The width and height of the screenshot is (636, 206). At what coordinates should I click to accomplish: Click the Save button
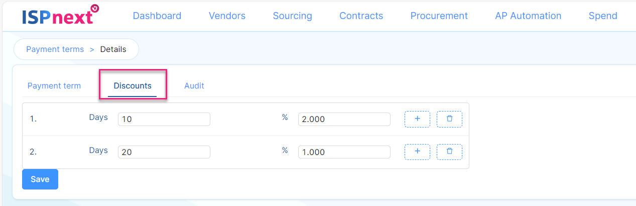(x=40, y=179)
